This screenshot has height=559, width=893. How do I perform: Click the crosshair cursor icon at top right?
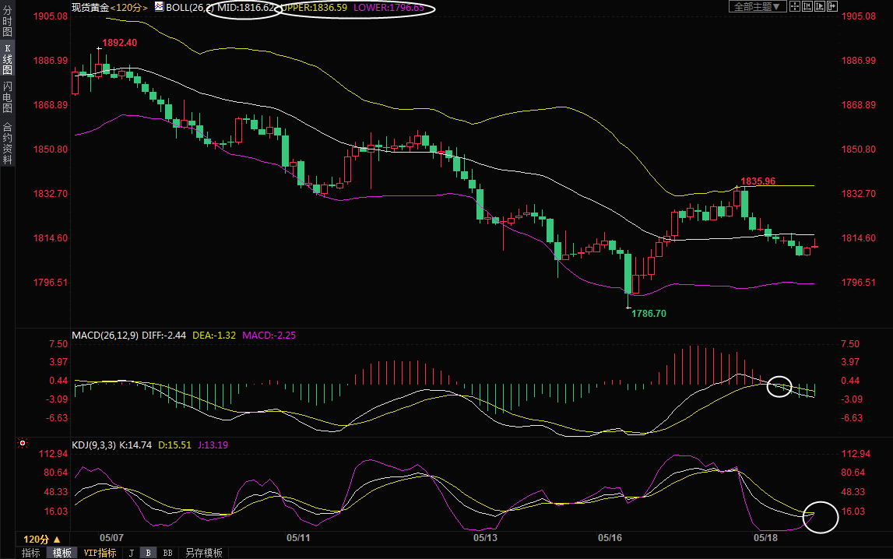(x=795, y=6)
